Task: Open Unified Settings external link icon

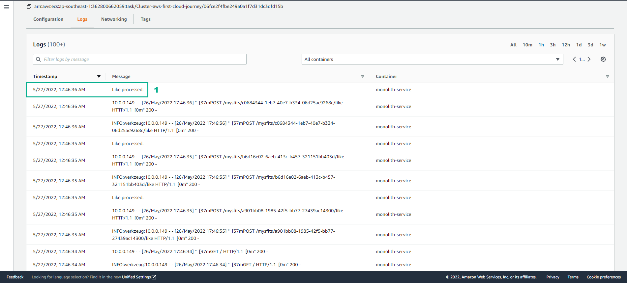Action: pos(154,277)
